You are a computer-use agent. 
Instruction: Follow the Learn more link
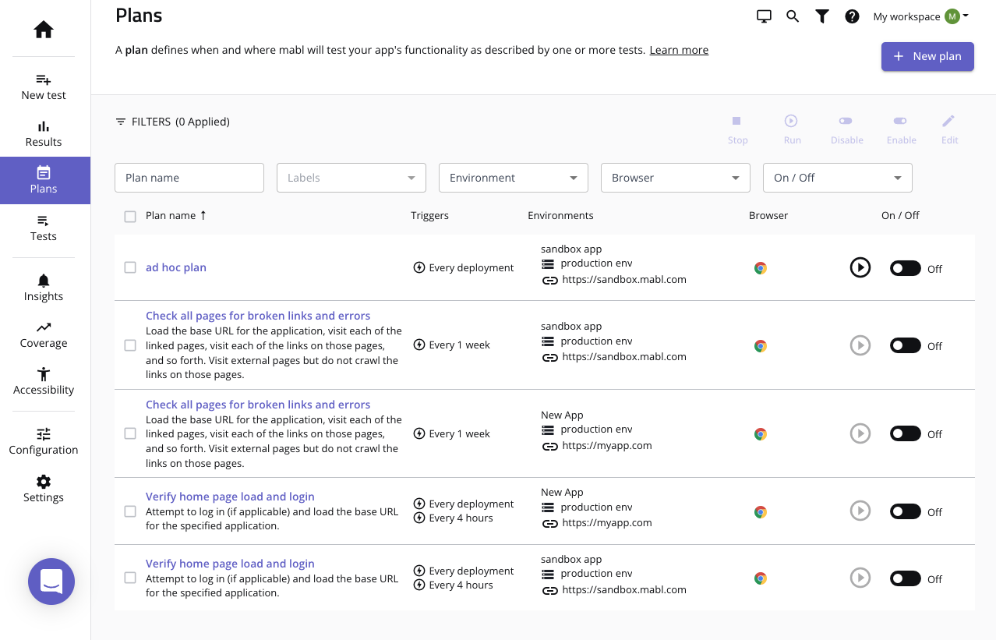(679, 50)
